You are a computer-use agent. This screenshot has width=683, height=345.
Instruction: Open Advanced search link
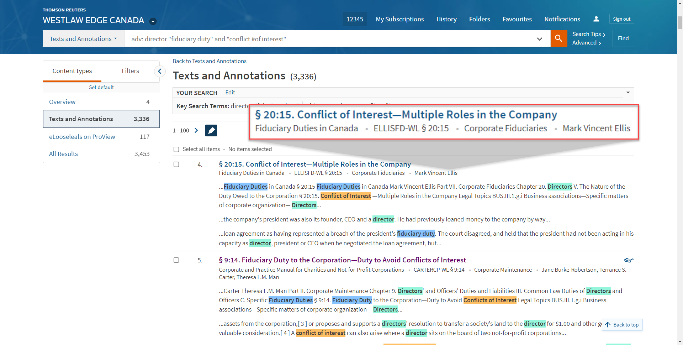(587, 43)
